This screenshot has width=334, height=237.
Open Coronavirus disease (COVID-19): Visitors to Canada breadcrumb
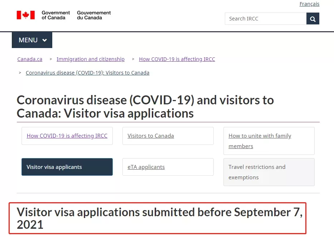(88, 73)
